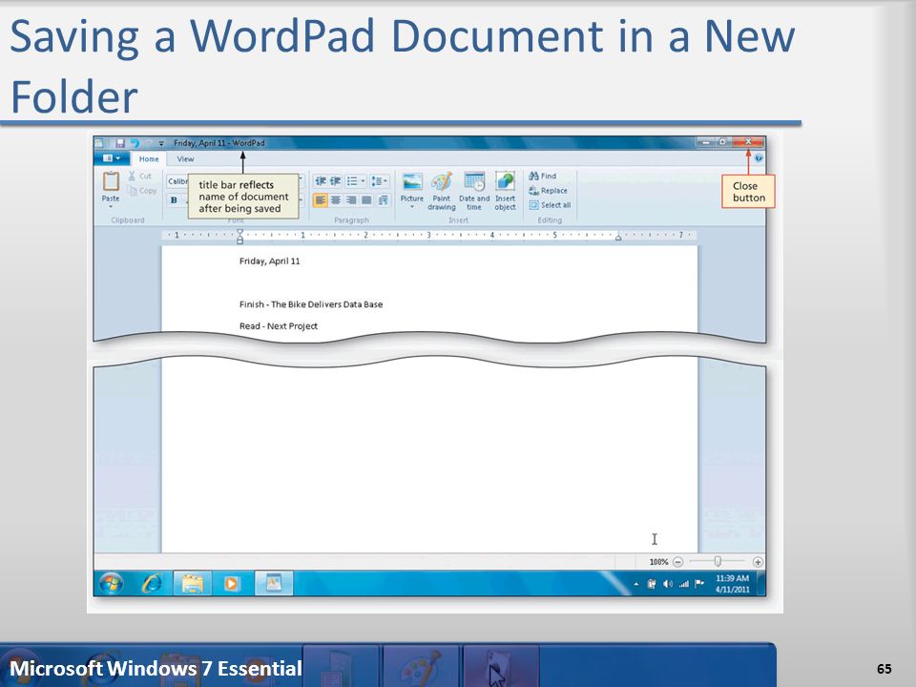This screenshot has height=687, width=916.
Task: Insert a Picture using the ribbon icon
Action: coord(412,181)
